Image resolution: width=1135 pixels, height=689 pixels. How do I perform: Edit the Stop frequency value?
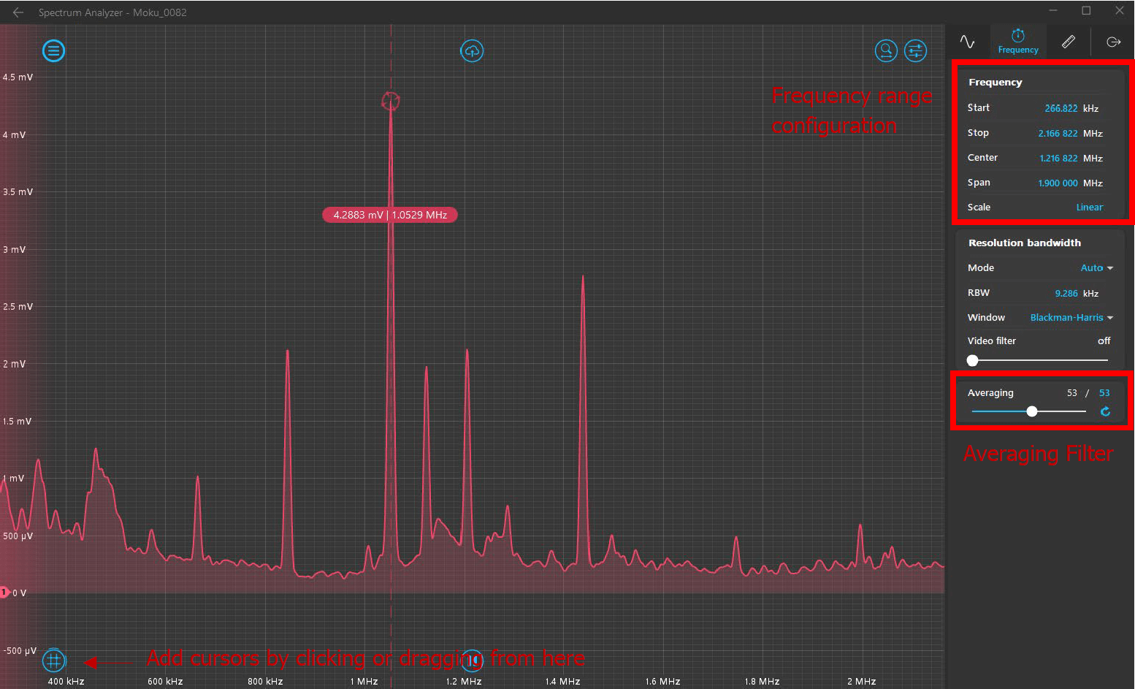coord(1058,134)
